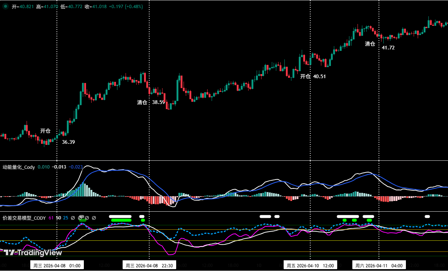
Task: Click the 周五 2026-04-10 12:00 date label
Action: coord(311,265)
